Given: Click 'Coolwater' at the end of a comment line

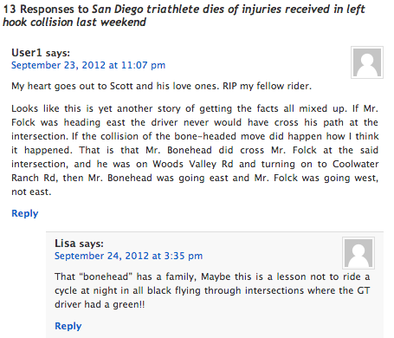Looking at the screenshot, I should [x=355, y=164].
